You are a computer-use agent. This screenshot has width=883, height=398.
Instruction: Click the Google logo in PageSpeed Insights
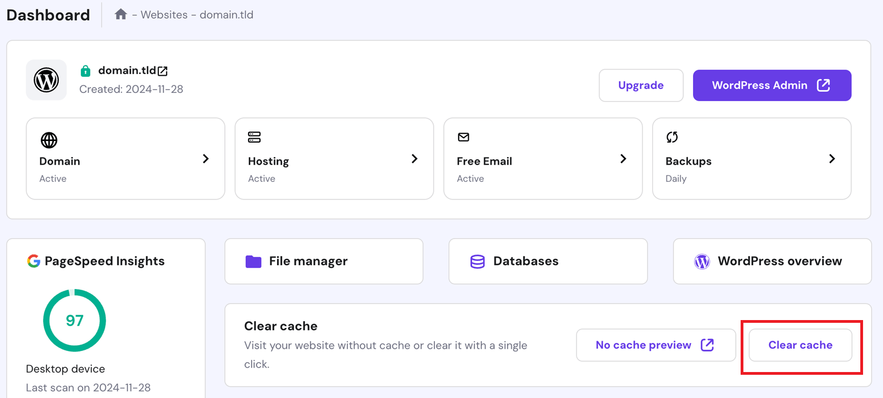(x=34, y=261)
